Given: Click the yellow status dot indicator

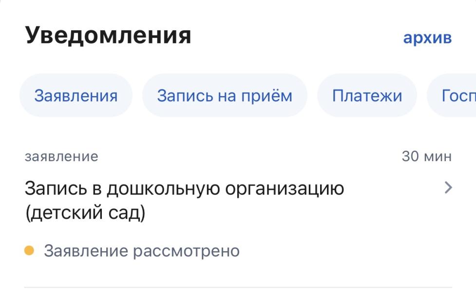Looking at the screenshot, I should [x=29, y=251].
